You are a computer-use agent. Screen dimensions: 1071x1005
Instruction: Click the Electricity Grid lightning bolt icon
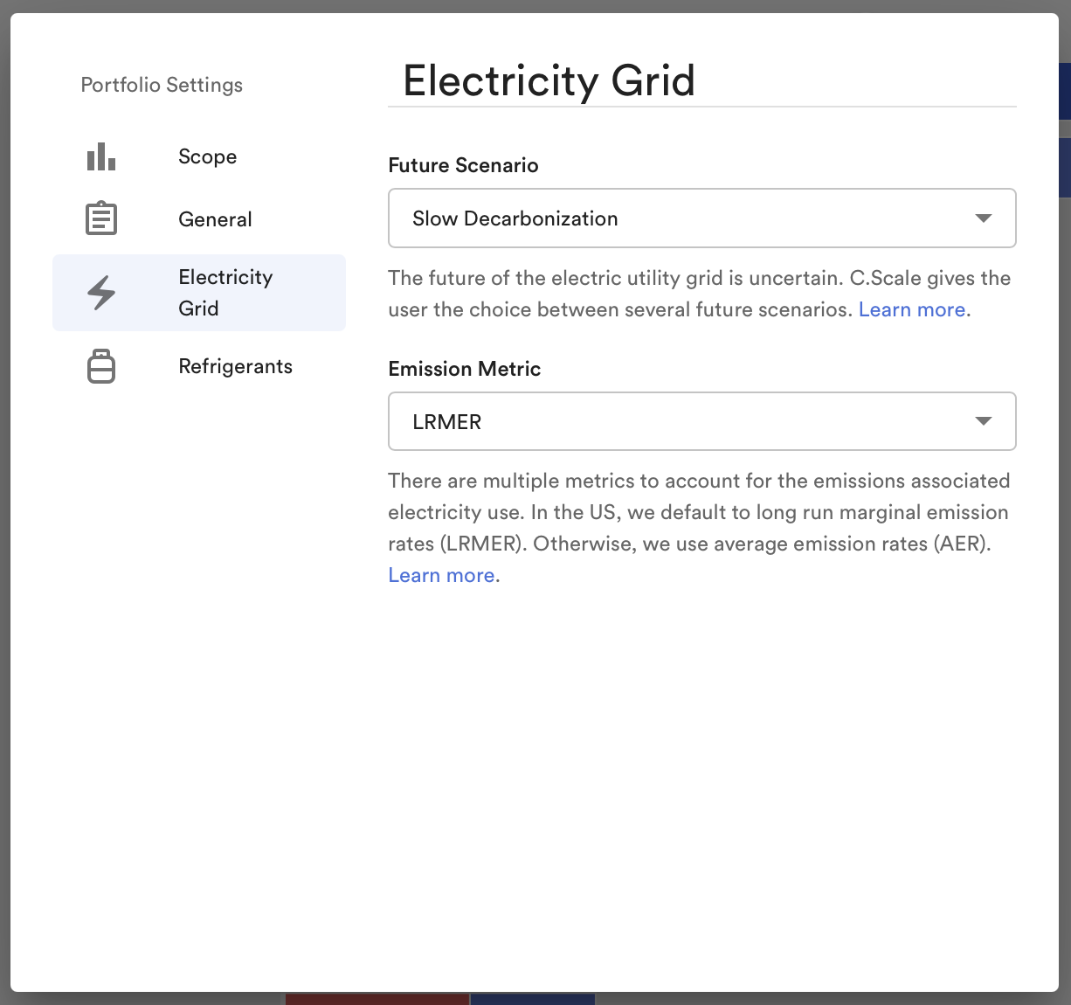(x=101, y=293)
